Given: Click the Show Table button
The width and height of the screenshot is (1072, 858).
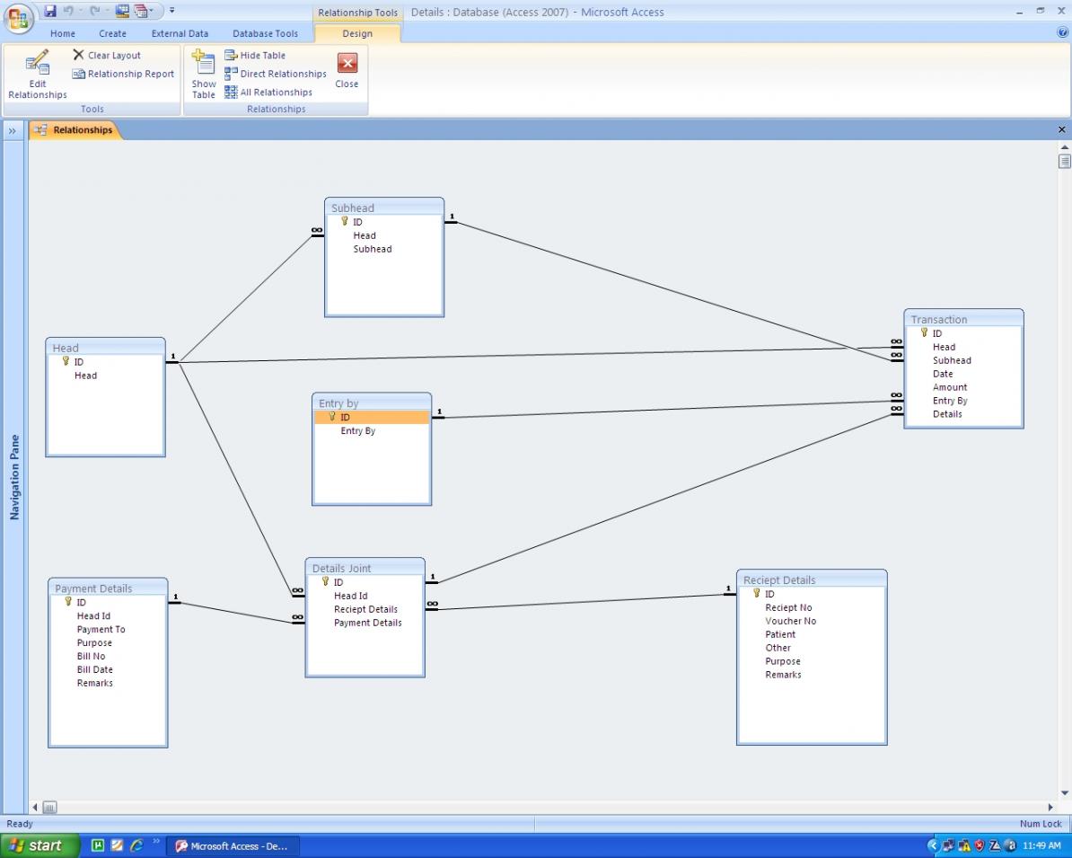Looking at the screenshot, I should (203, 74).
